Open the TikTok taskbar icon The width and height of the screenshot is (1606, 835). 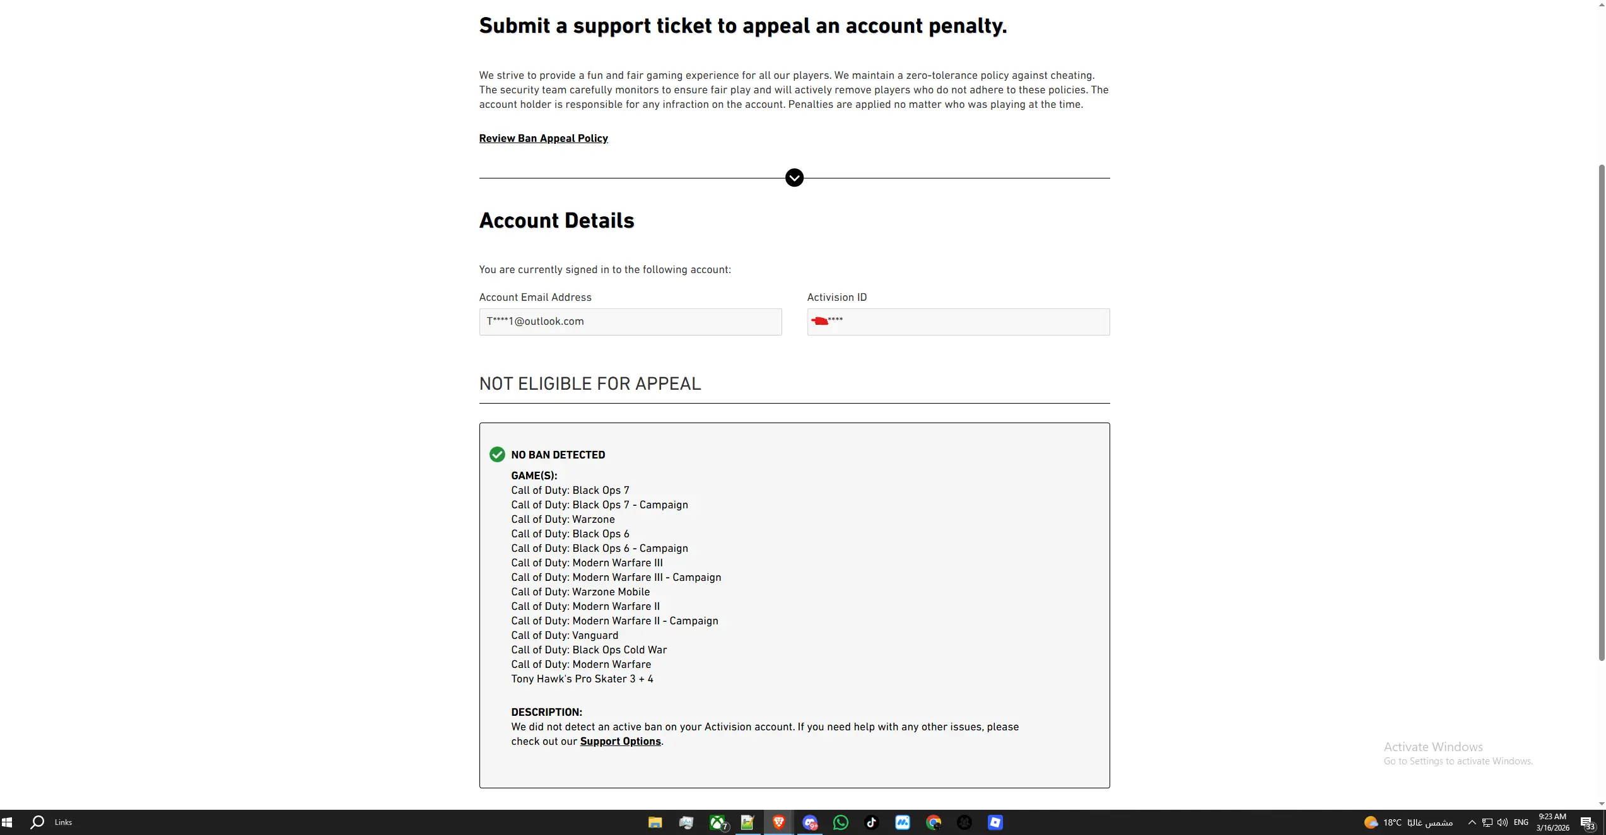[x=872, y=822]
